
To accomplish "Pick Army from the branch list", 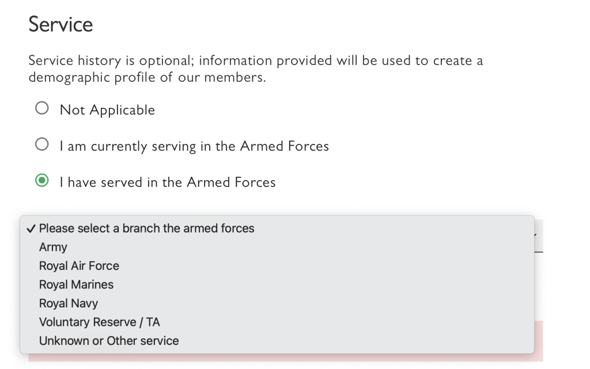I will coord(53,247).
